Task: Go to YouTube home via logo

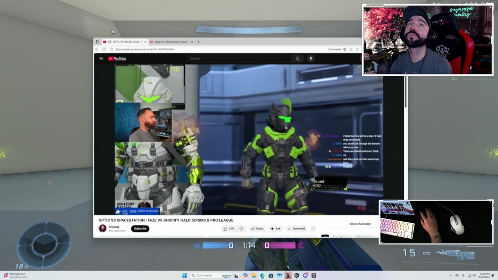Action: (x=117, y=59)
